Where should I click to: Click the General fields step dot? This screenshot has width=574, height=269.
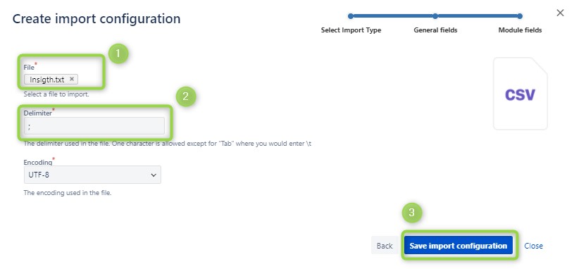[x=435, y=16]
